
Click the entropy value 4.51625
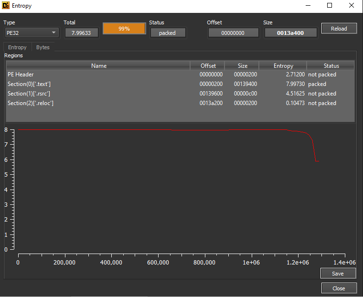point(295,94)
